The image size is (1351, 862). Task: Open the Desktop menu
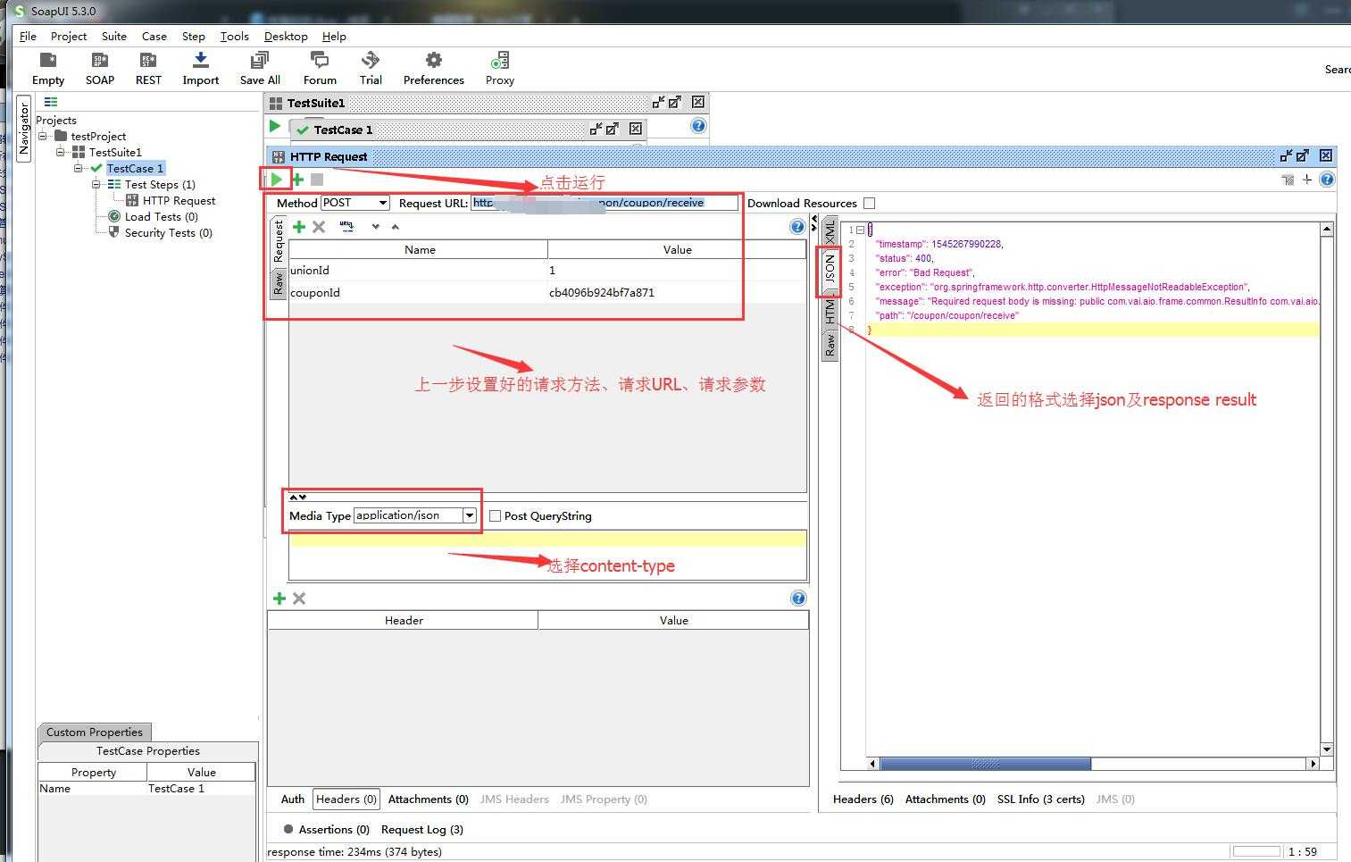click(286, 37)
